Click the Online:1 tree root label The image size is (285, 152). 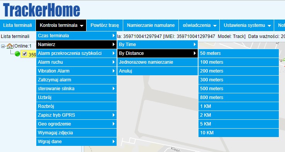[x=22, y=46]
